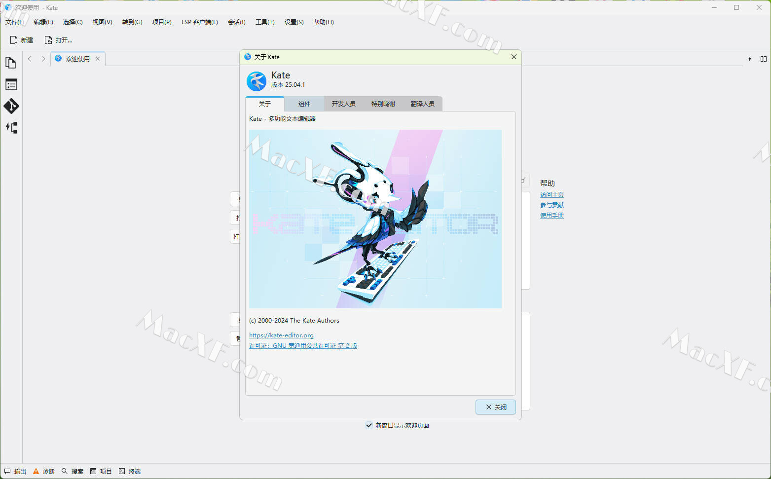Open the LSP 客户端(L) menu

(x=200, y=22)
